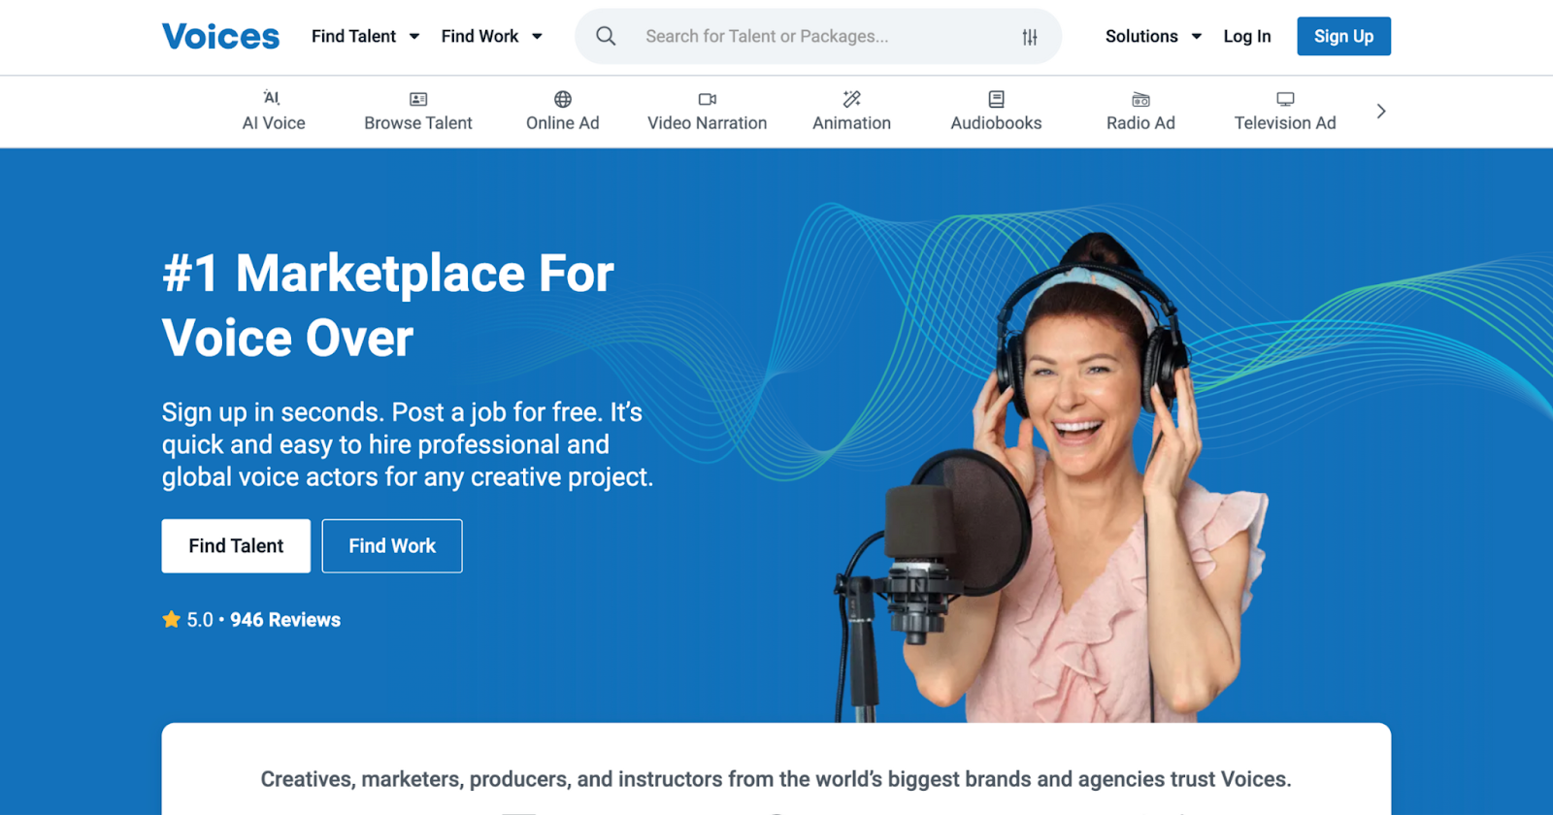Click the white Find Talent hero button
This screenshot has width=1553, height=815.
click(236, 545)
